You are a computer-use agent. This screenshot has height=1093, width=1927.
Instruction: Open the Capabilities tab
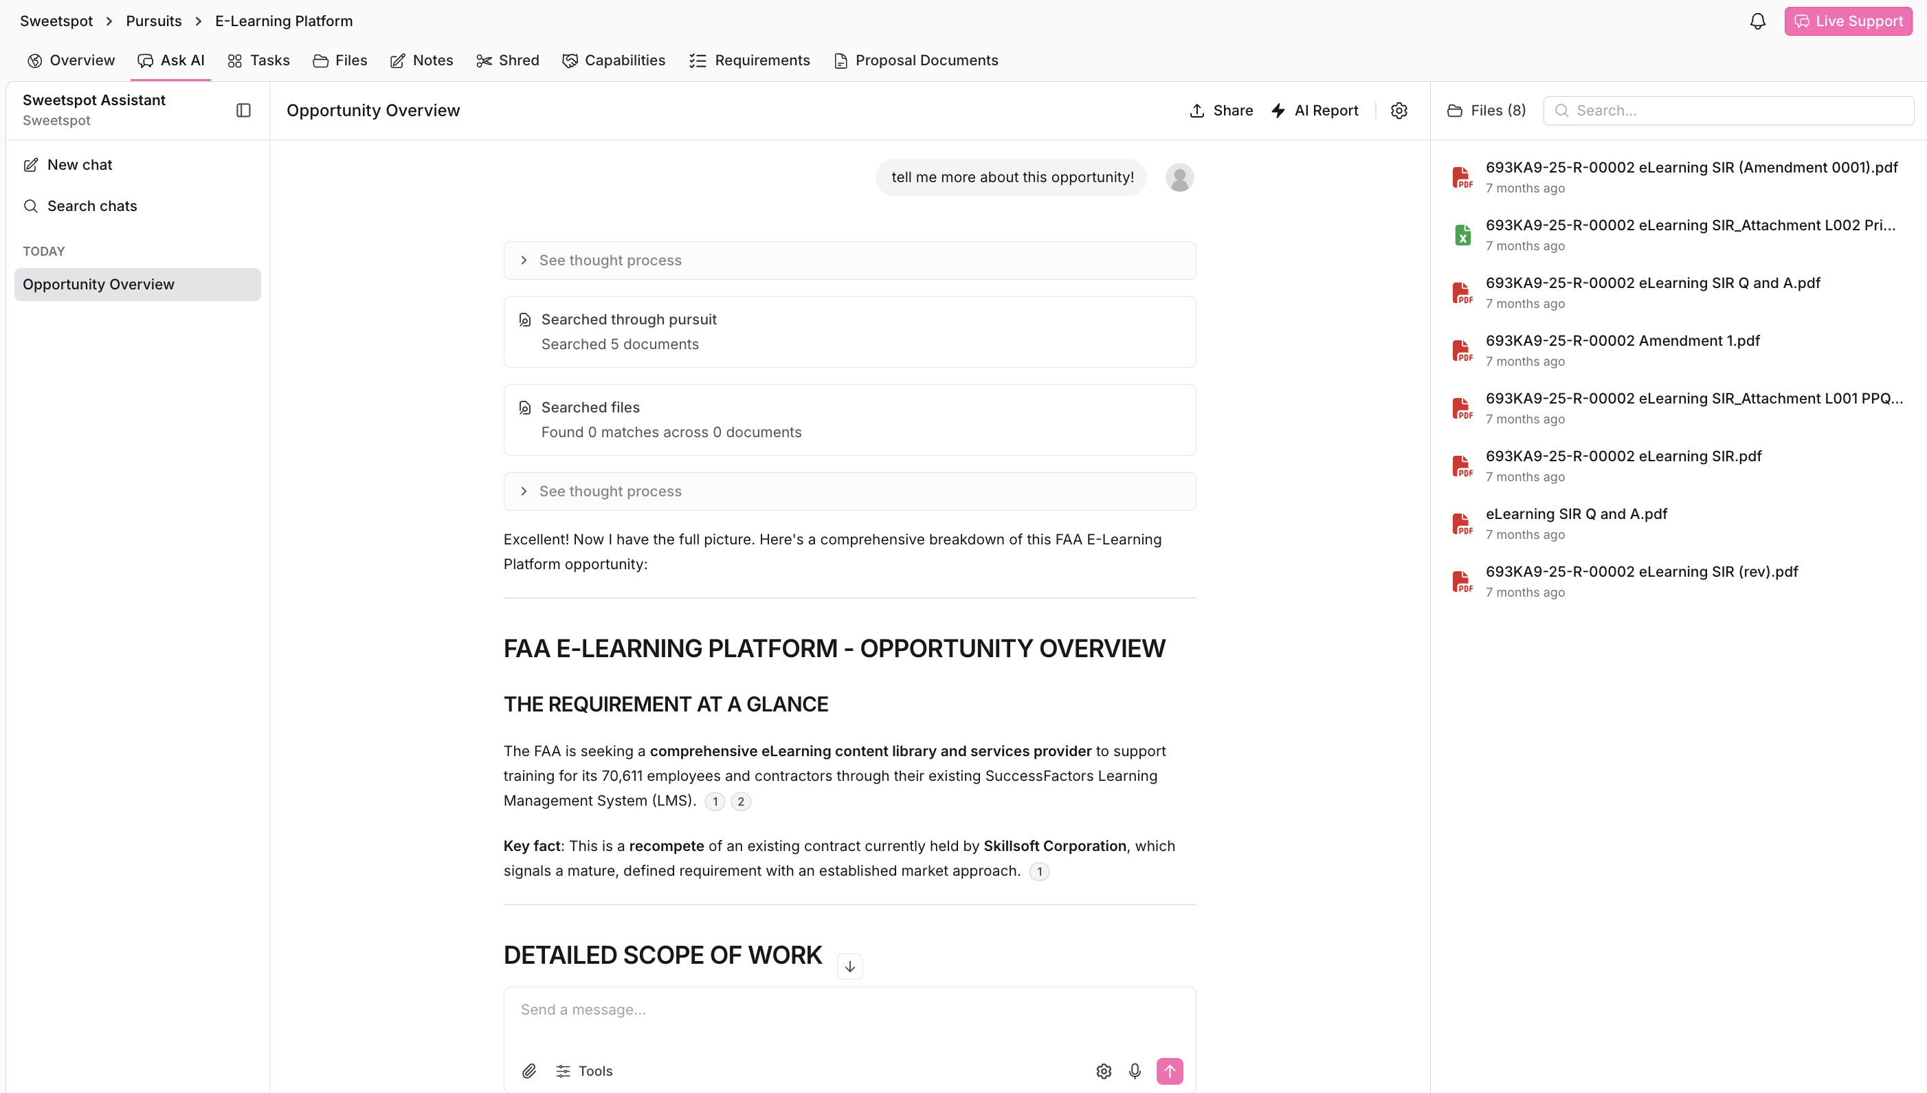coord(614,60)
